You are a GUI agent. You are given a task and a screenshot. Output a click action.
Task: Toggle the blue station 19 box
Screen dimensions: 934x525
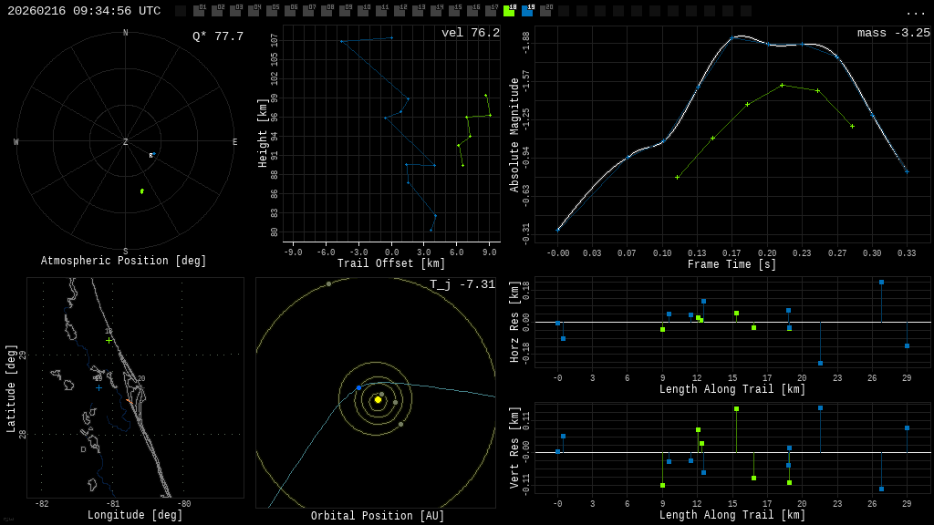[x=527, y=11]
